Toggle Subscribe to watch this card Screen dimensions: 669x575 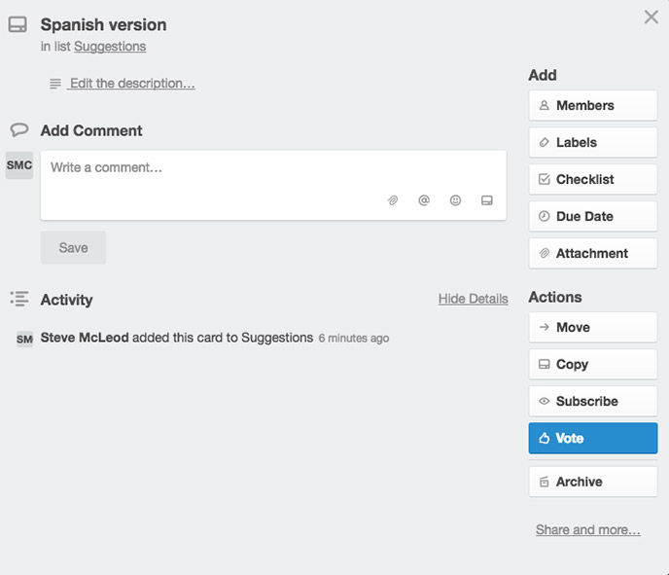pyautogui.click(x=592, y=401)
